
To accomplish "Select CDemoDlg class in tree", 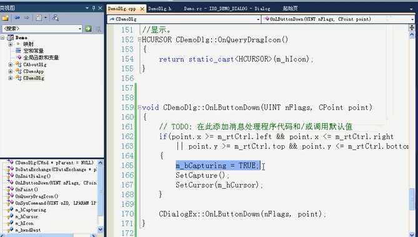I will 34,78.
